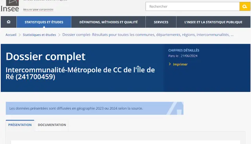Follow the Accueil breadcrumb link
251x144 pixels.
coord(11,35)
